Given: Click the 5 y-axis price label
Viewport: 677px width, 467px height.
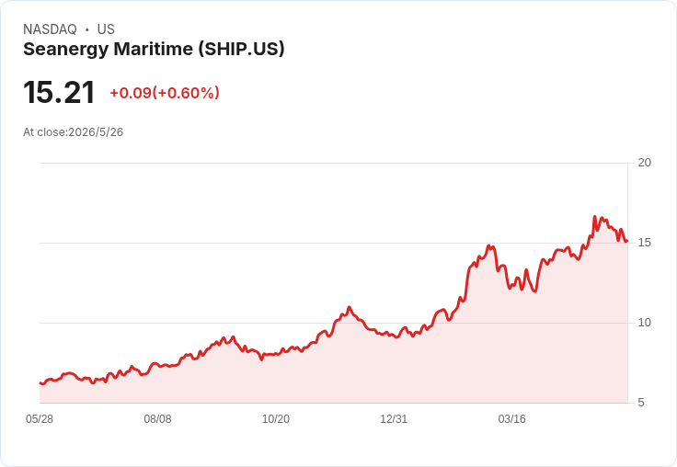Looking at the screenshot, I should coord(641,403).
